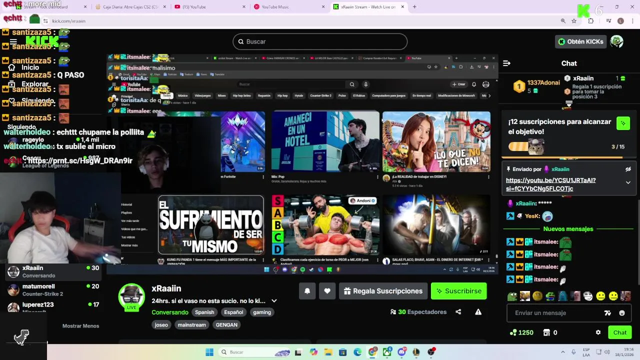Click the YesK username in chat

click(532, 216)
